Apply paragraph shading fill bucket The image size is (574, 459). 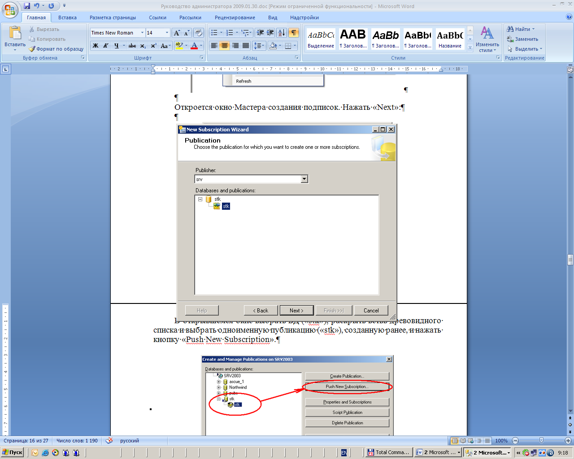[x=273, y=46]
